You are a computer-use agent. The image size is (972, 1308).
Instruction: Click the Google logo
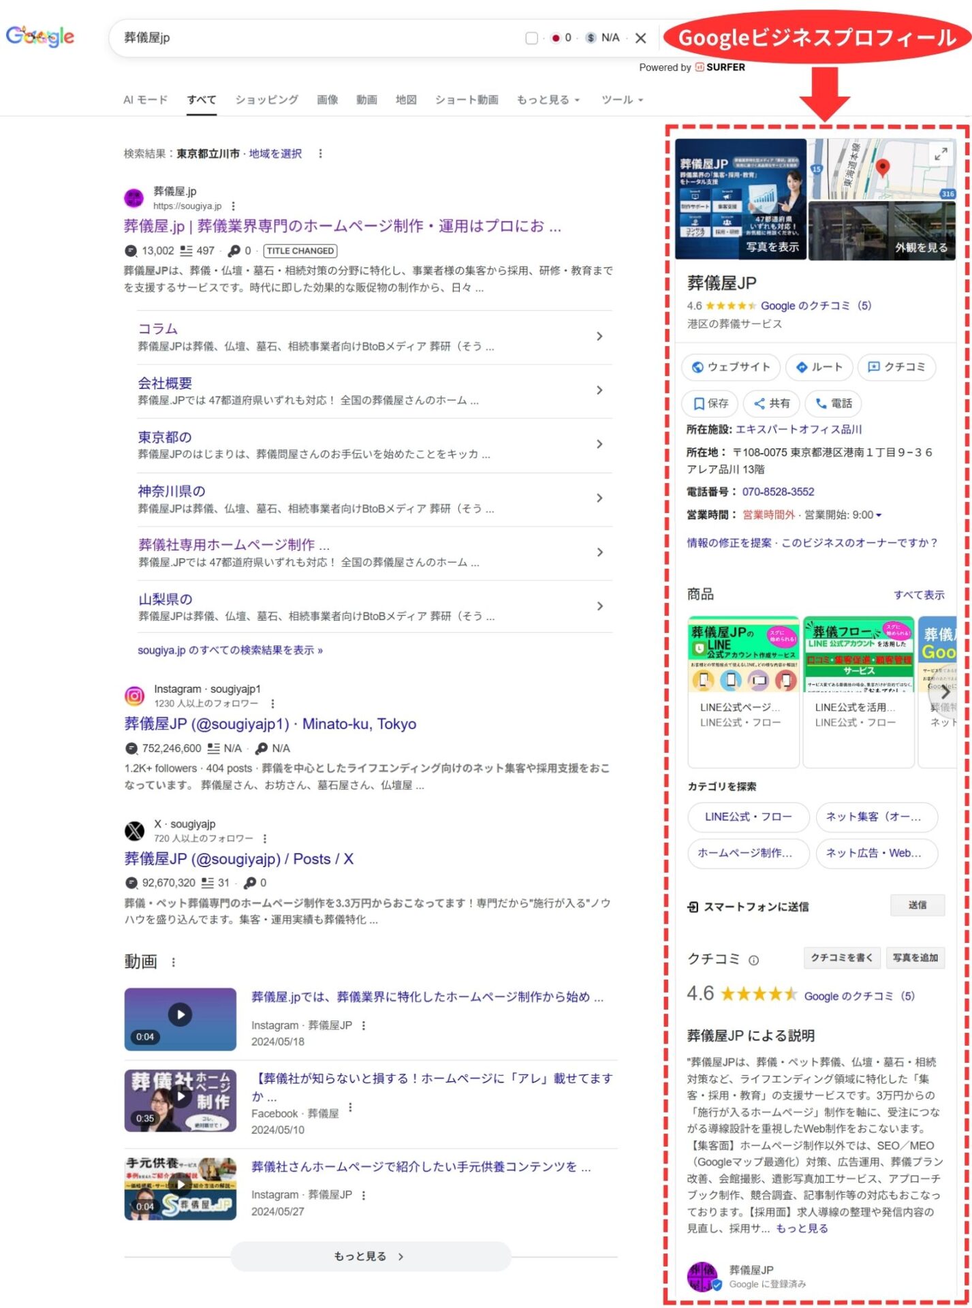(40, 37)
